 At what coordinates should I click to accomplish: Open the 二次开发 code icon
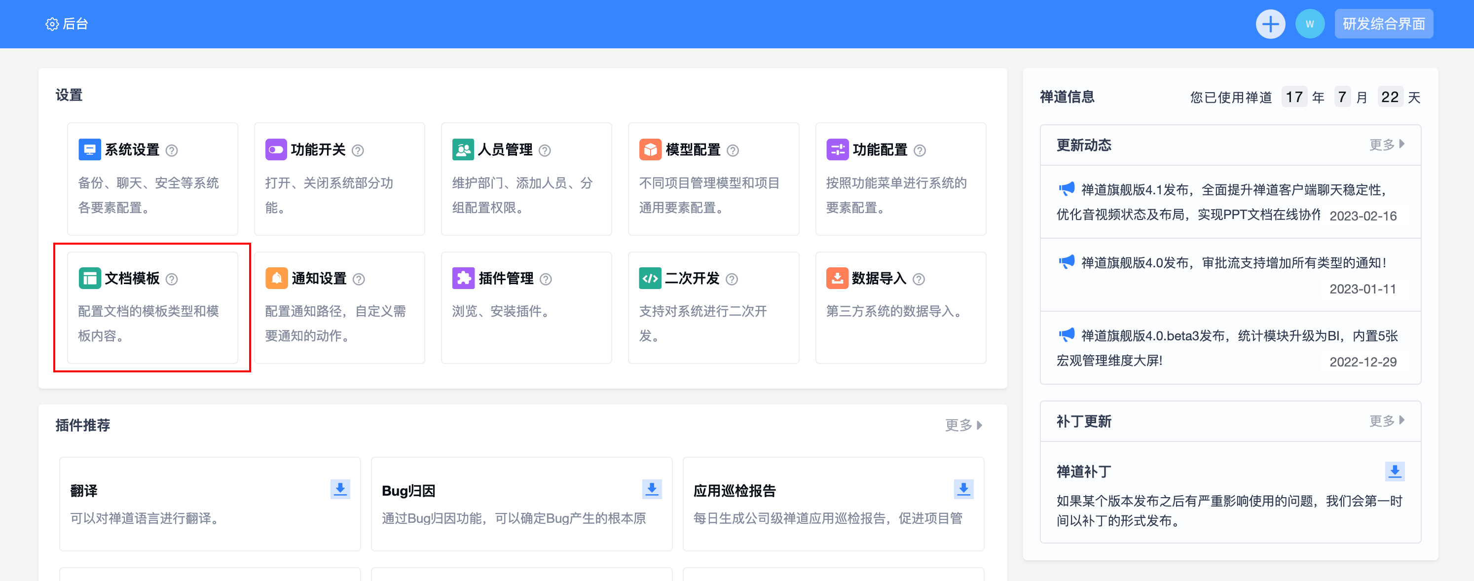(650, 279)
